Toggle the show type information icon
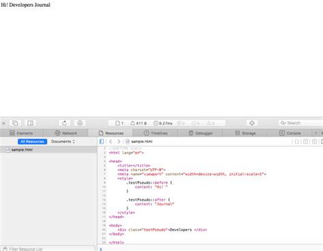The width and height of the screenshot is (323, 251). pyautogui.click(x=306, y=141)
